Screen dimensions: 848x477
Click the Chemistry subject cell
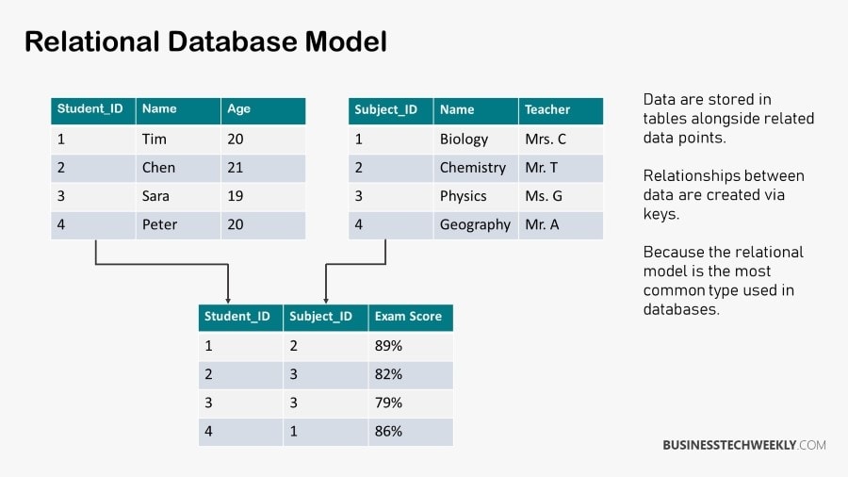click(x=476, y=168)
